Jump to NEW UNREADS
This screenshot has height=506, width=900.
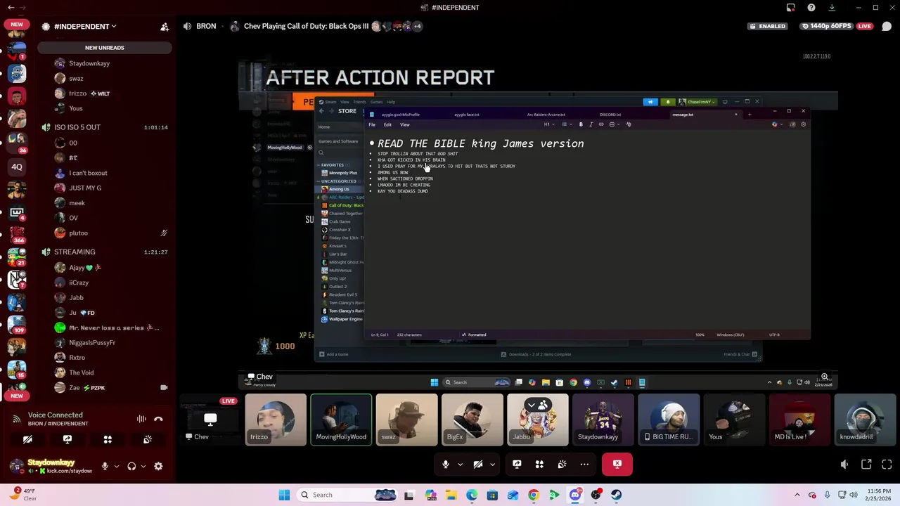tap(105, 48)
